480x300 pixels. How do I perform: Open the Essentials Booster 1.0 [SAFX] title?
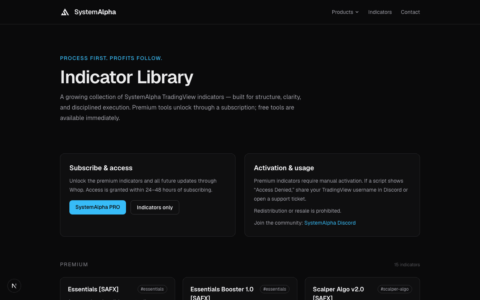pyautogui.click(x=222, y=293)
